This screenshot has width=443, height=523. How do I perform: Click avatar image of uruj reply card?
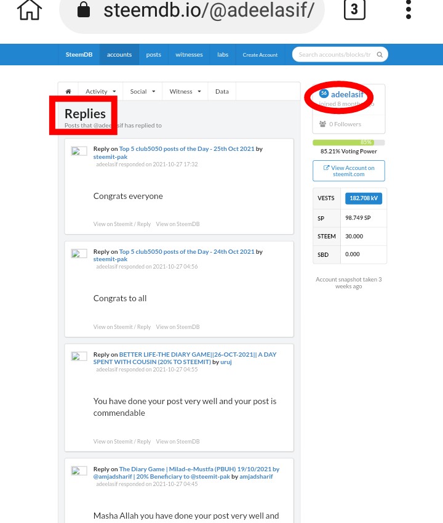pos(79,356)
